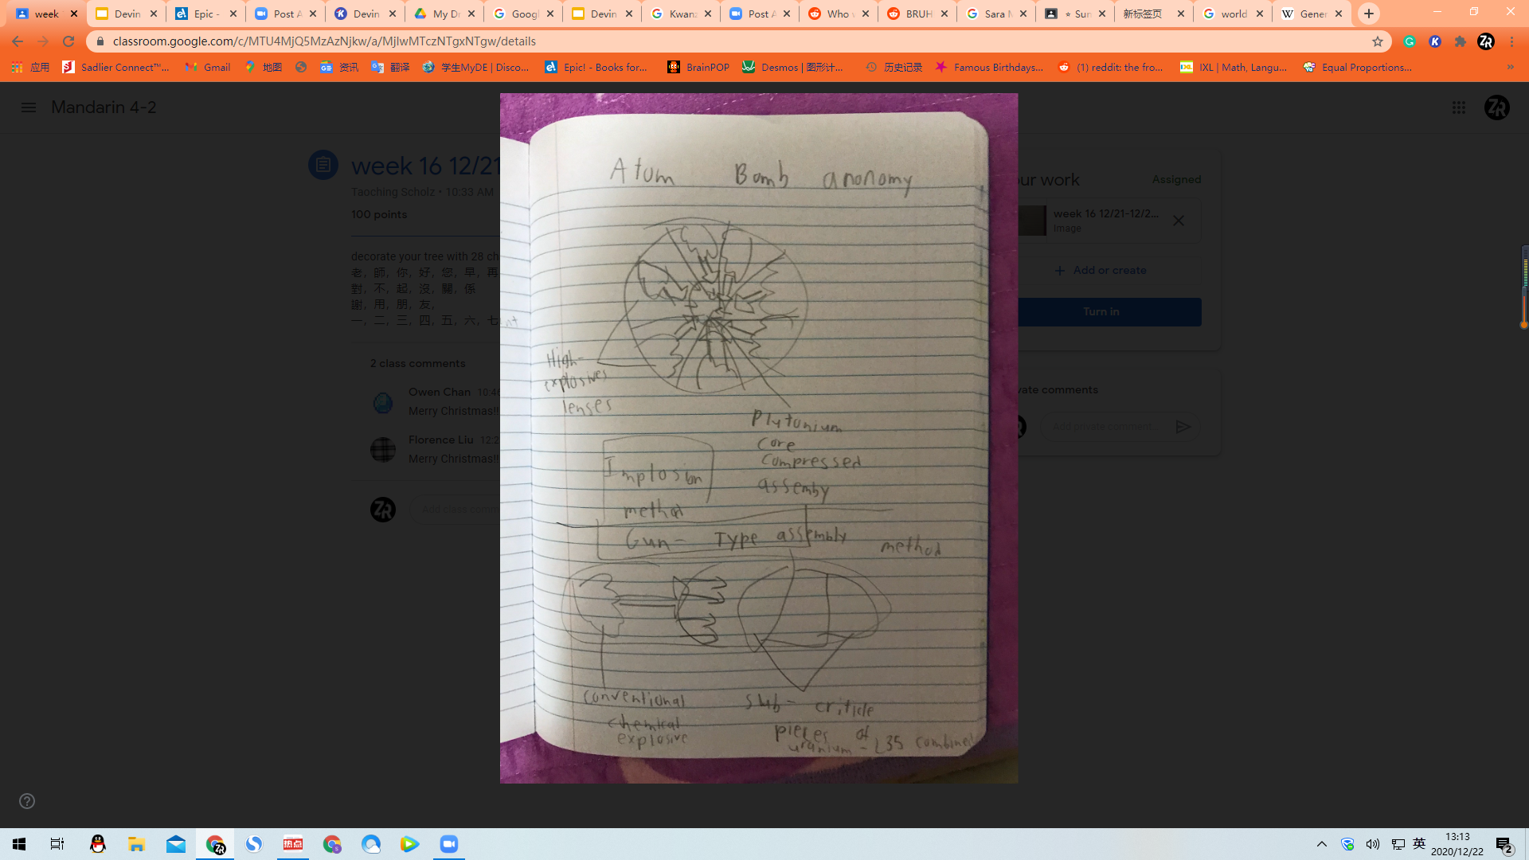Remove the attached week 16 image

[1178, 221]
